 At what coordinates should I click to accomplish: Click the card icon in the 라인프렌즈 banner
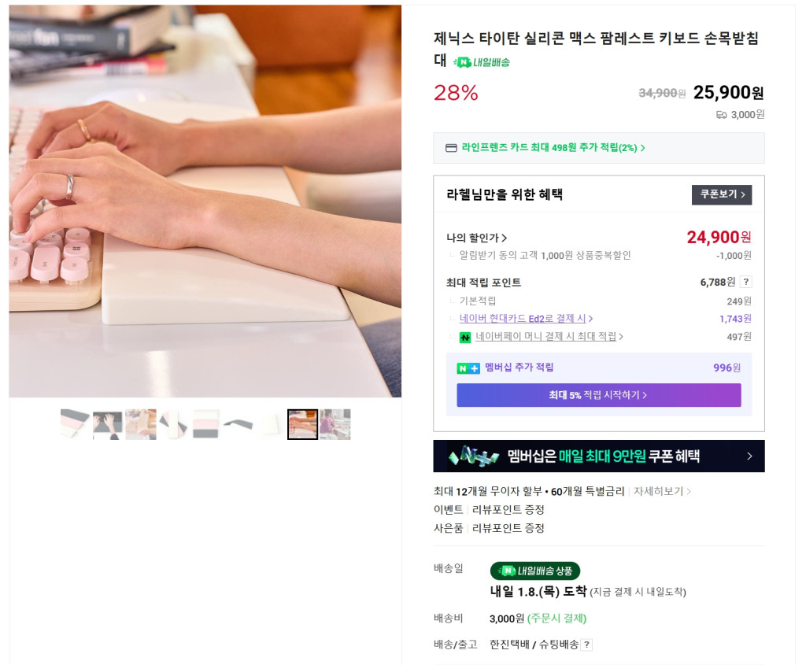(451, 148)
